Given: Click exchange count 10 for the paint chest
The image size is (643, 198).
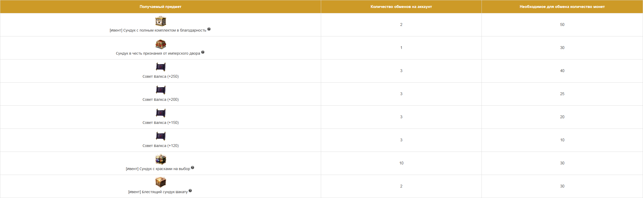Looking at the screenshot, I should point(401,163).
